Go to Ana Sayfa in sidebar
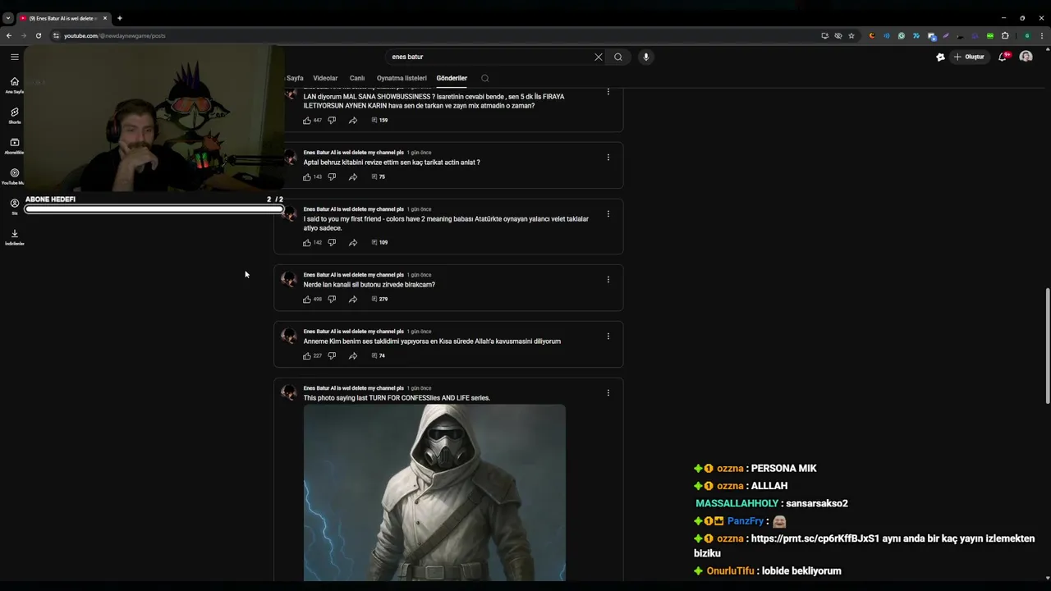The width and height of the screenshot is (1051, 591). (x=14, y=85)
